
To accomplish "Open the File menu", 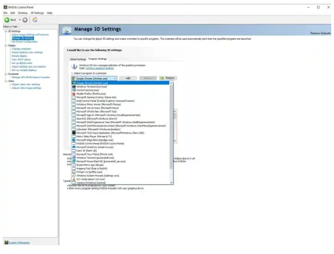I will pyautogui.click(x=5, y=13).
